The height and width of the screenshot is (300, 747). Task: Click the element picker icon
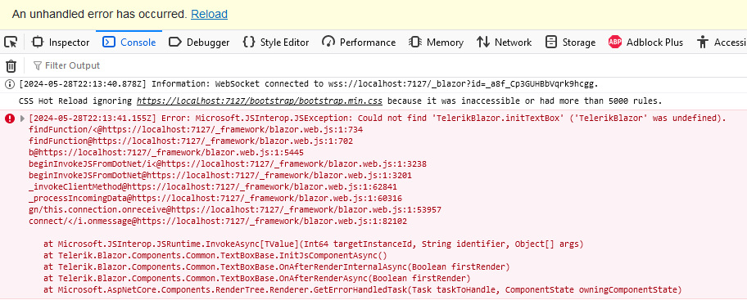[11, 43]
